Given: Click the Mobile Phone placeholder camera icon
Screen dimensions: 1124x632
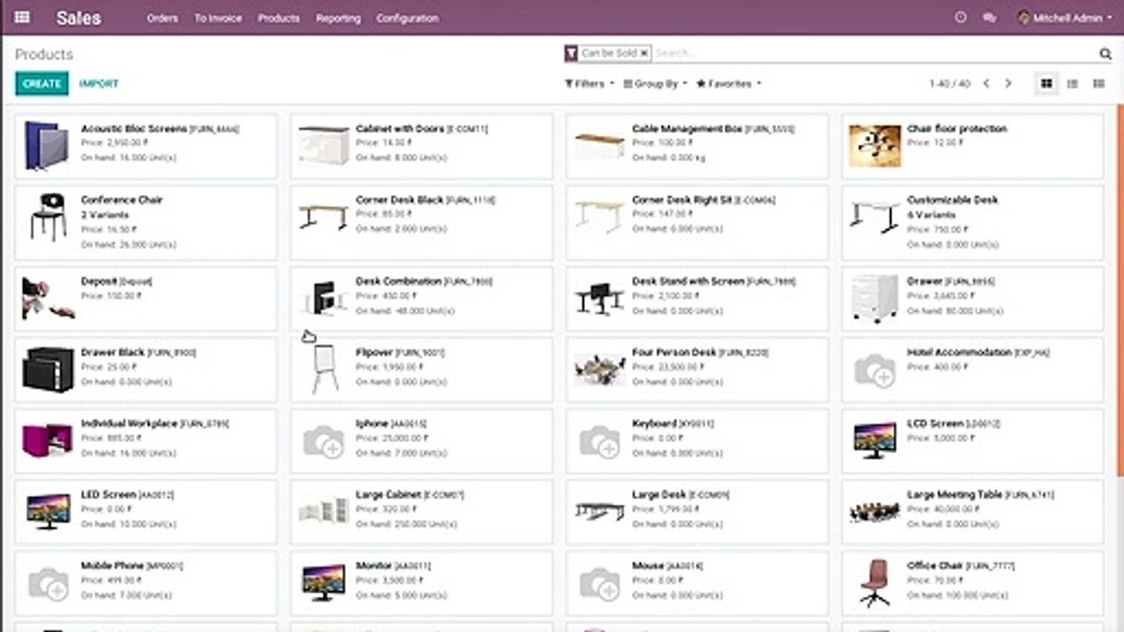Looking at the screenshot, I should click(47, 584).
